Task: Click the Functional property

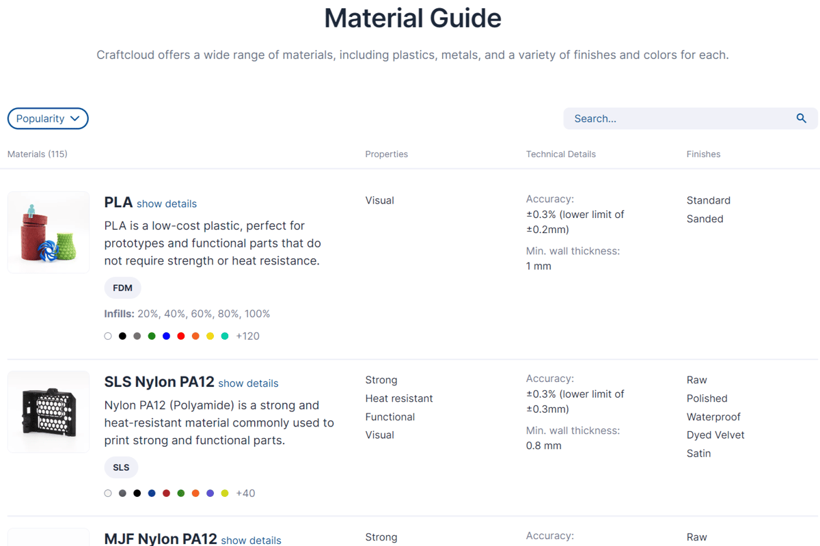Action: coord(390,417)
